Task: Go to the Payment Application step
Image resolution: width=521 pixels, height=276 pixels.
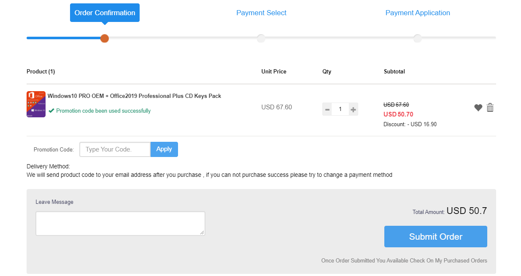Action: click(x=418, y=13)
